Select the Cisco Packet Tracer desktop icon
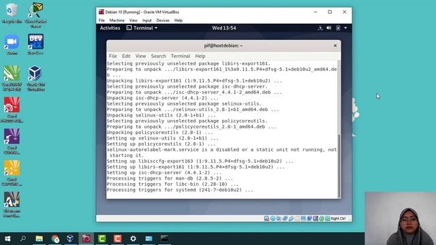436x245 pixels. 35,15
